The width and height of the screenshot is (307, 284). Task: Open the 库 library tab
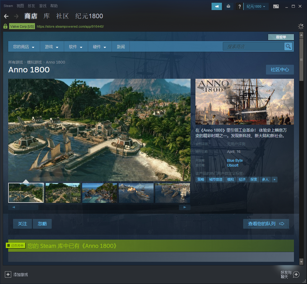coord(47,16)
